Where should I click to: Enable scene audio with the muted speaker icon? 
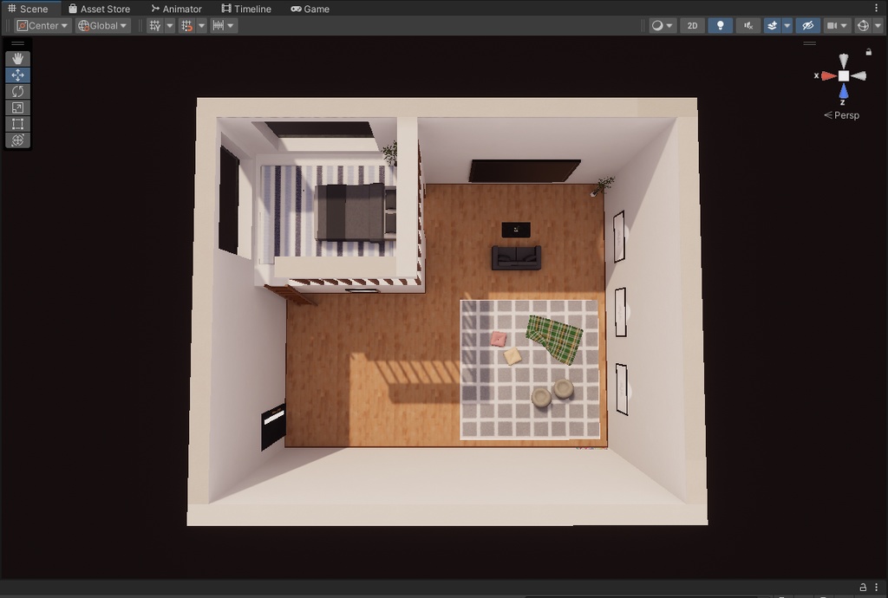[748, 25]
